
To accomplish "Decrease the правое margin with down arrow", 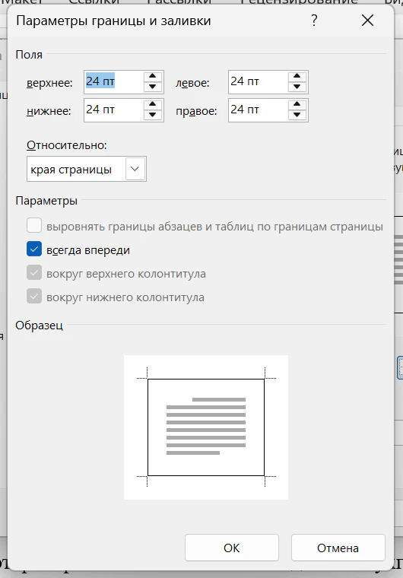I will (297, 115).
